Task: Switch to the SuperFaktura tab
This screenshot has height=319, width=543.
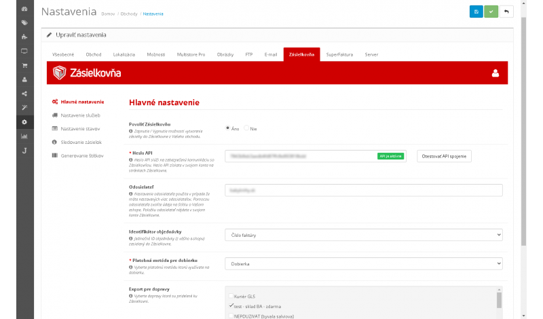Action: [x=339, y=55]
